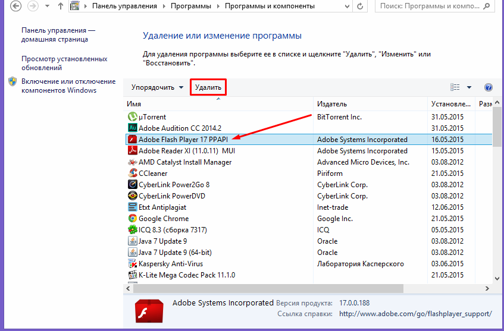Click the Google Chrome icon
Screen dimensions: 504x331
(x=133, y=218)
